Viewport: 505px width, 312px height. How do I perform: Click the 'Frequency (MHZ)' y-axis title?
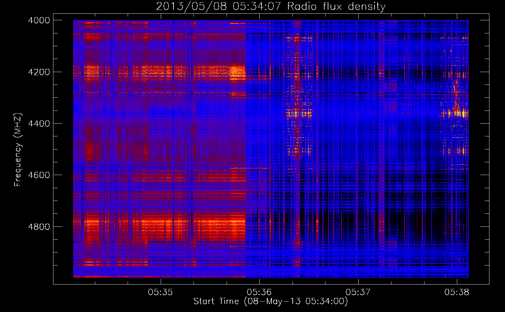click(x=18, y=150)
